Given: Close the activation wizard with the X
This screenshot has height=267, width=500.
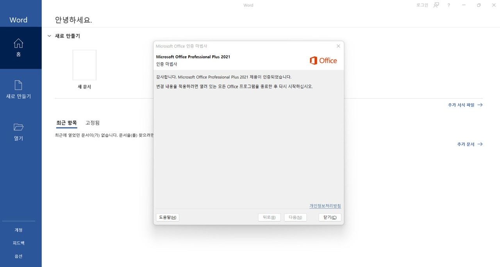Looking at the screenshot, I should coord(338,46).
